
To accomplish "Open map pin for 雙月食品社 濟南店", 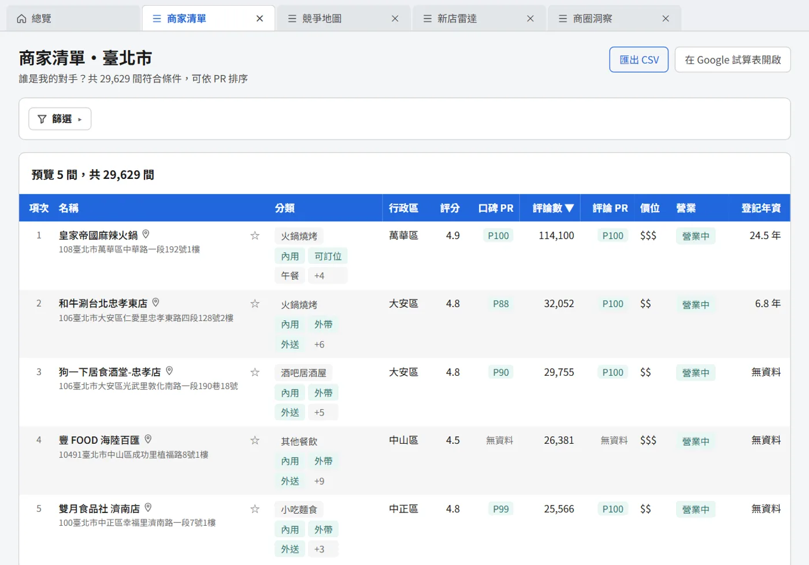I will point(148,508).
